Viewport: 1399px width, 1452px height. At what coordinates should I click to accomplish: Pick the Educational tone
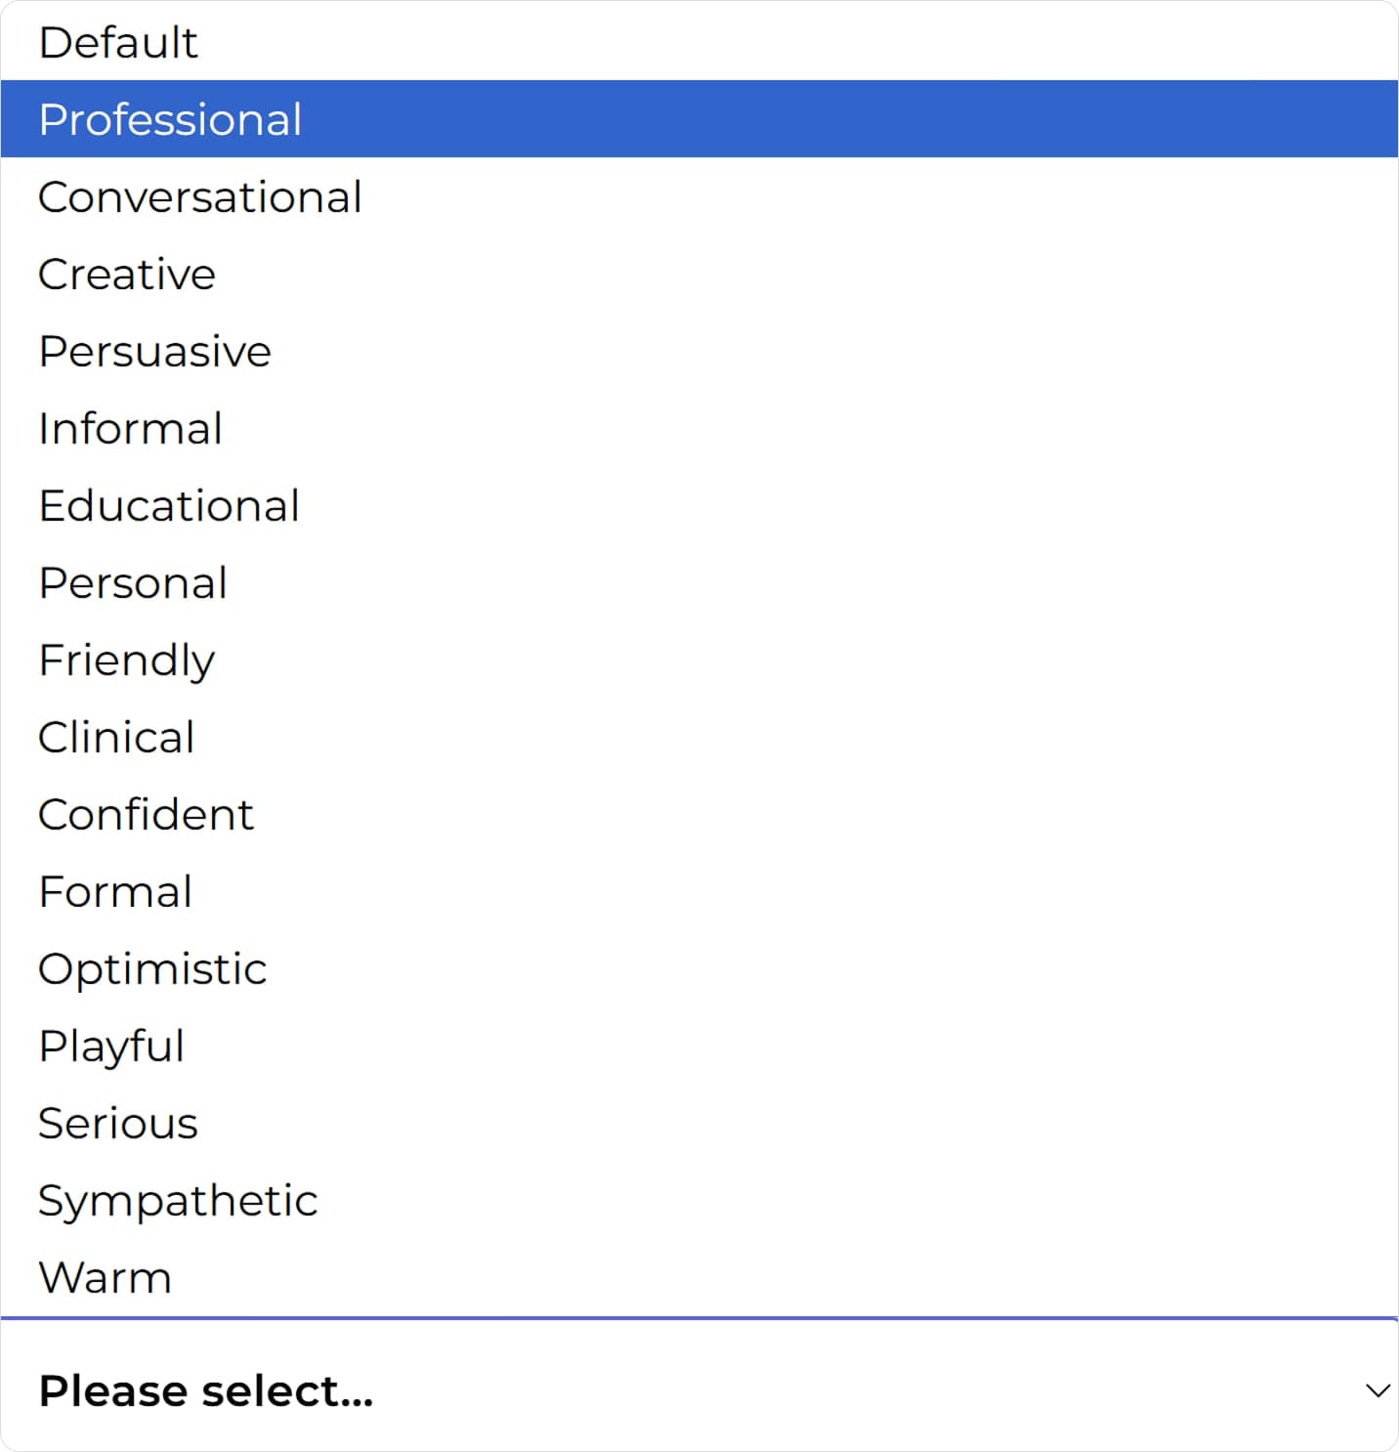click(x=169, y=506)
